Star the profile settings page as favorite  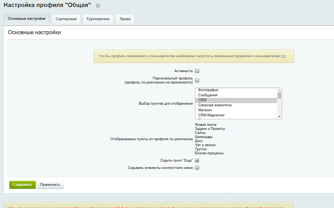pos(98,6)
